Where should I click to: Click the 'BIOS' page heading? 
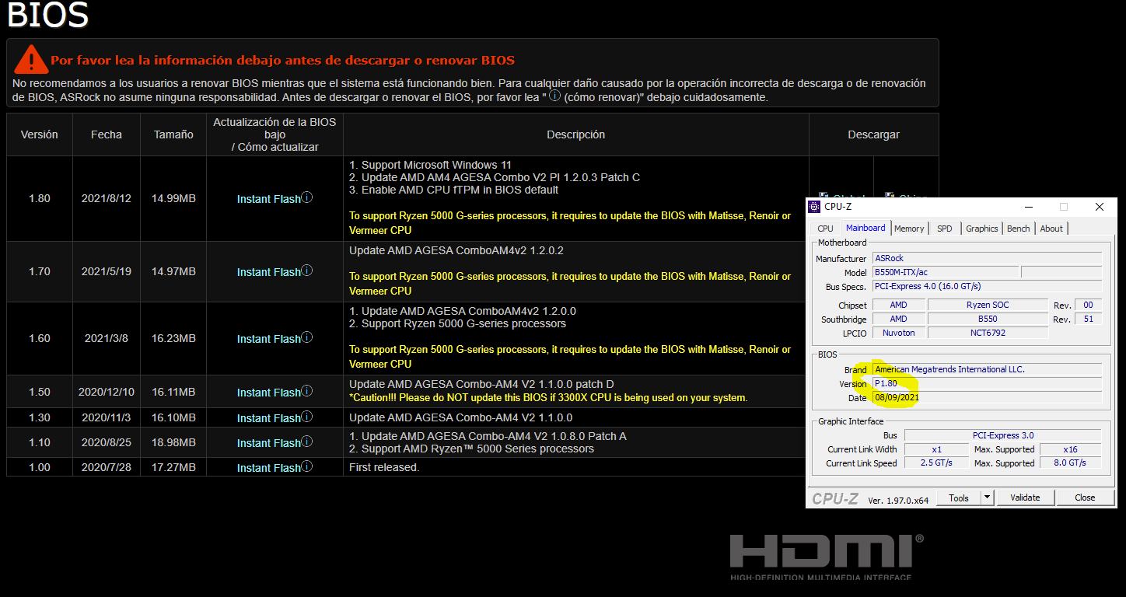(47, 14)
